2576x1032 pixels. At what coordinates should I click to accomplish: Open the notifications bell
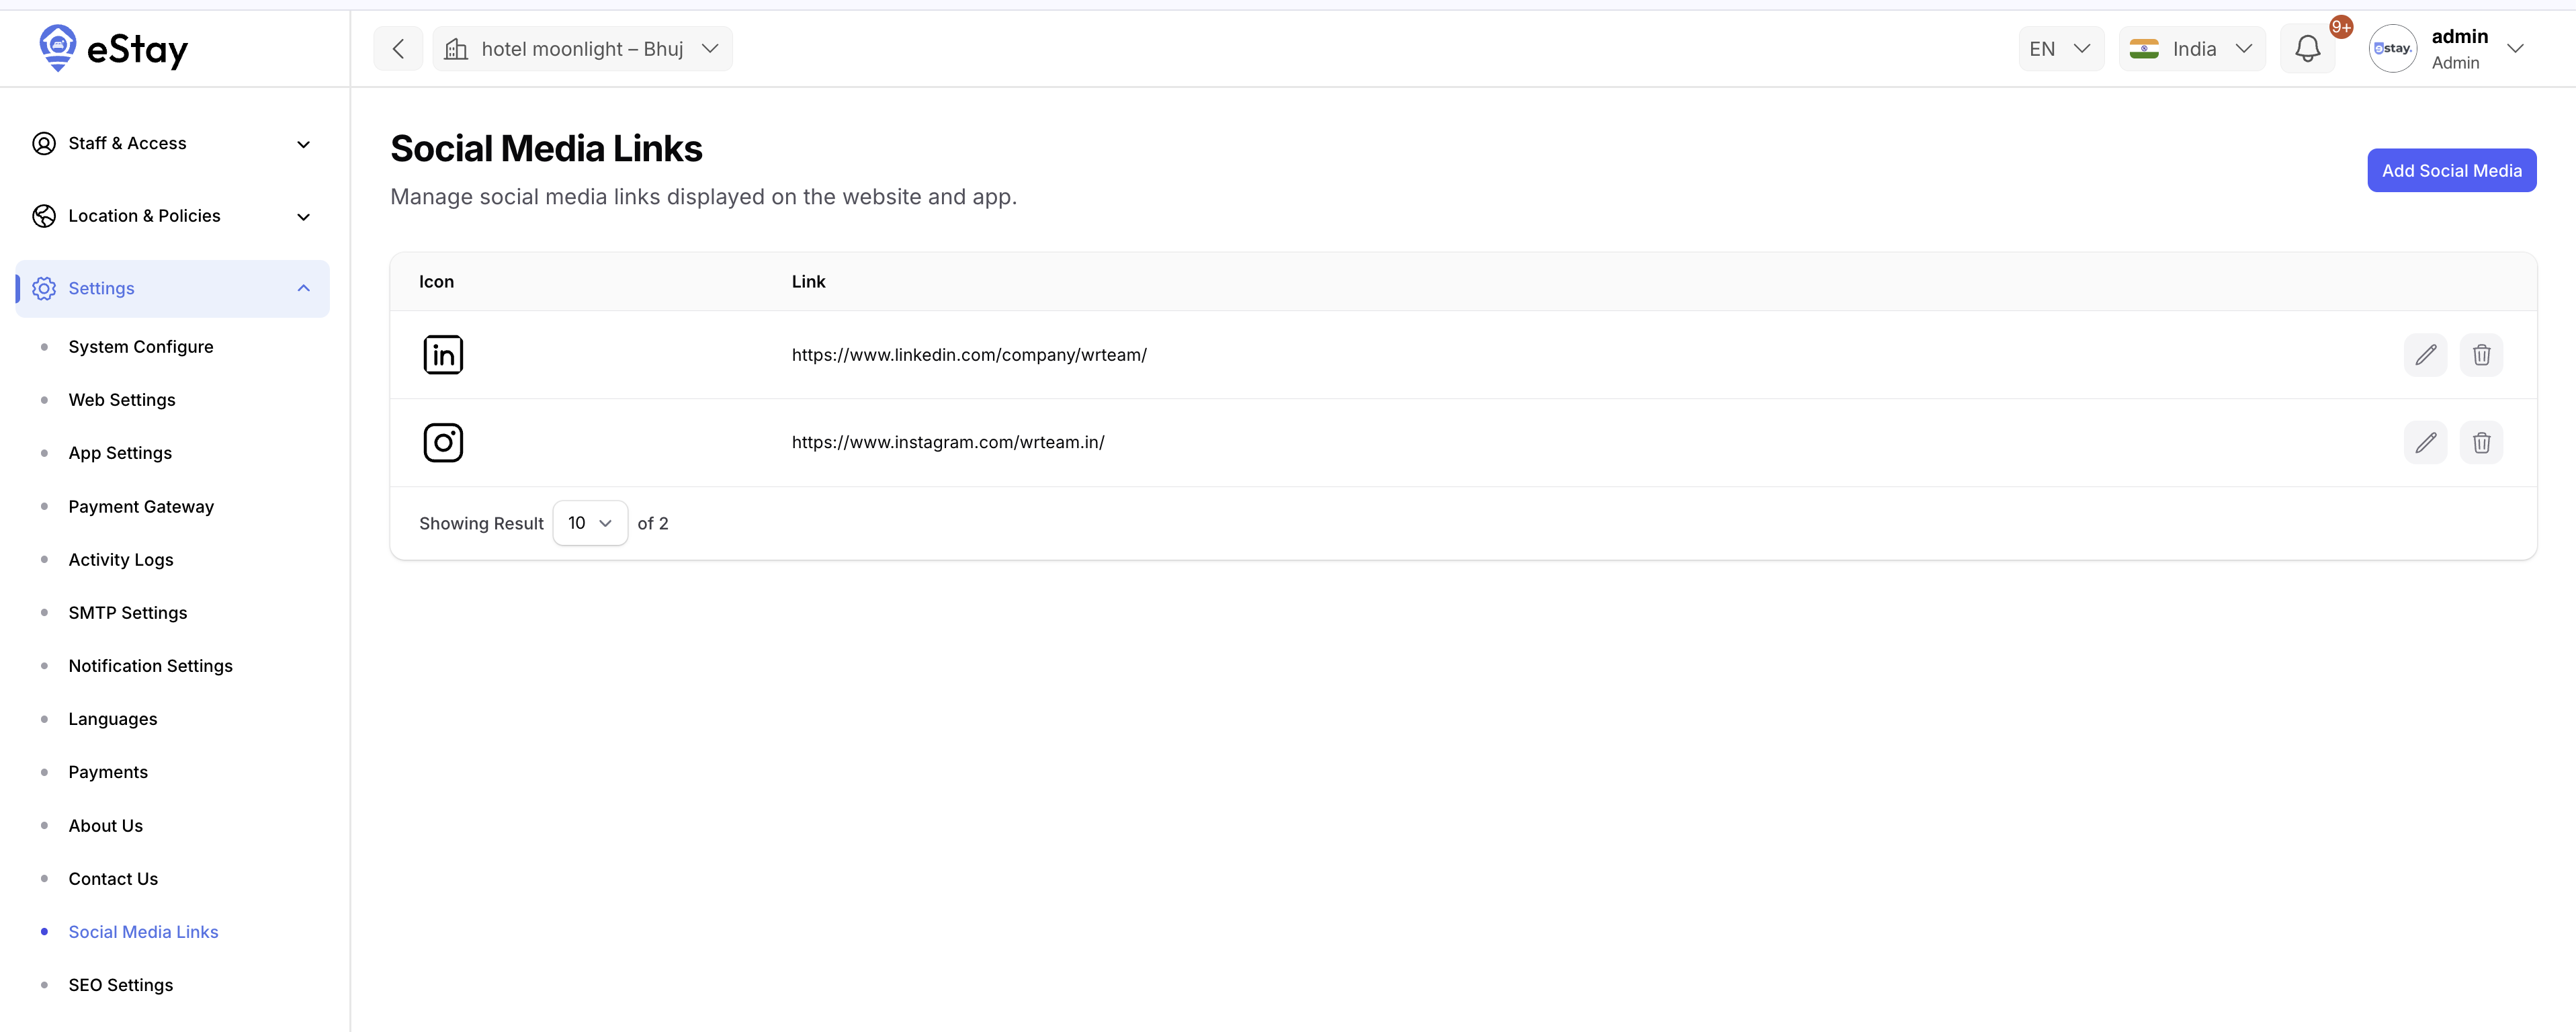pos(2307,49)
